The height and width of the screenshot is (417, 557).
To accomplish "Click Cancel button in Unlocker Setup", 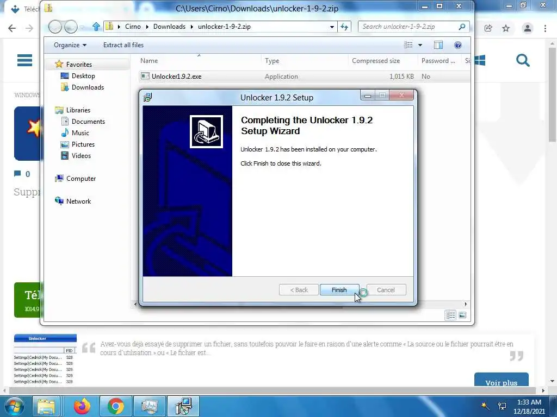I will click(x=386, y=290).
